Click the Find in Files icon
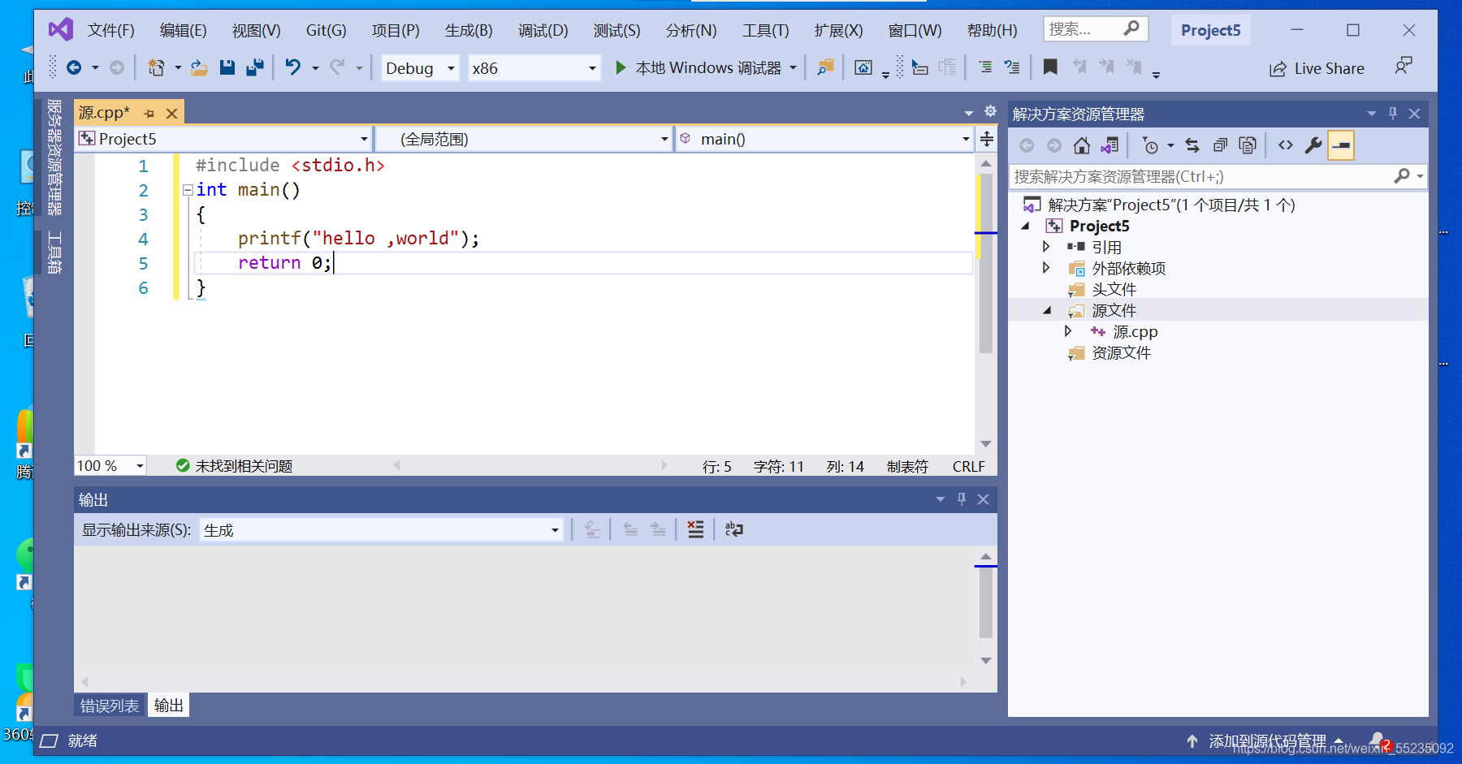 [825, 67]
